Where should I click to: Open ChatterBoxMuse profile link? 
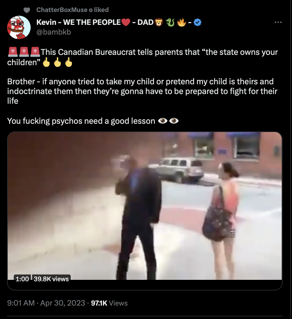(x=62, y=10)
